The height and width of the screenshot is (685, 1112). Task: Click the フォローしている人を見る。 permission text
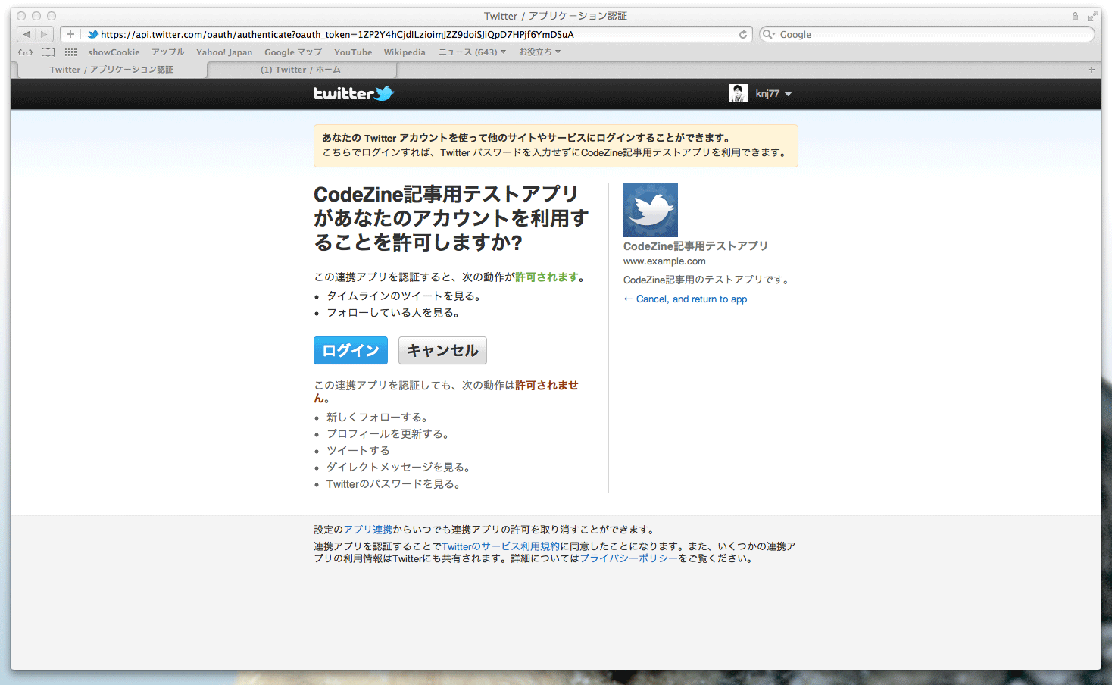[393, 313]
